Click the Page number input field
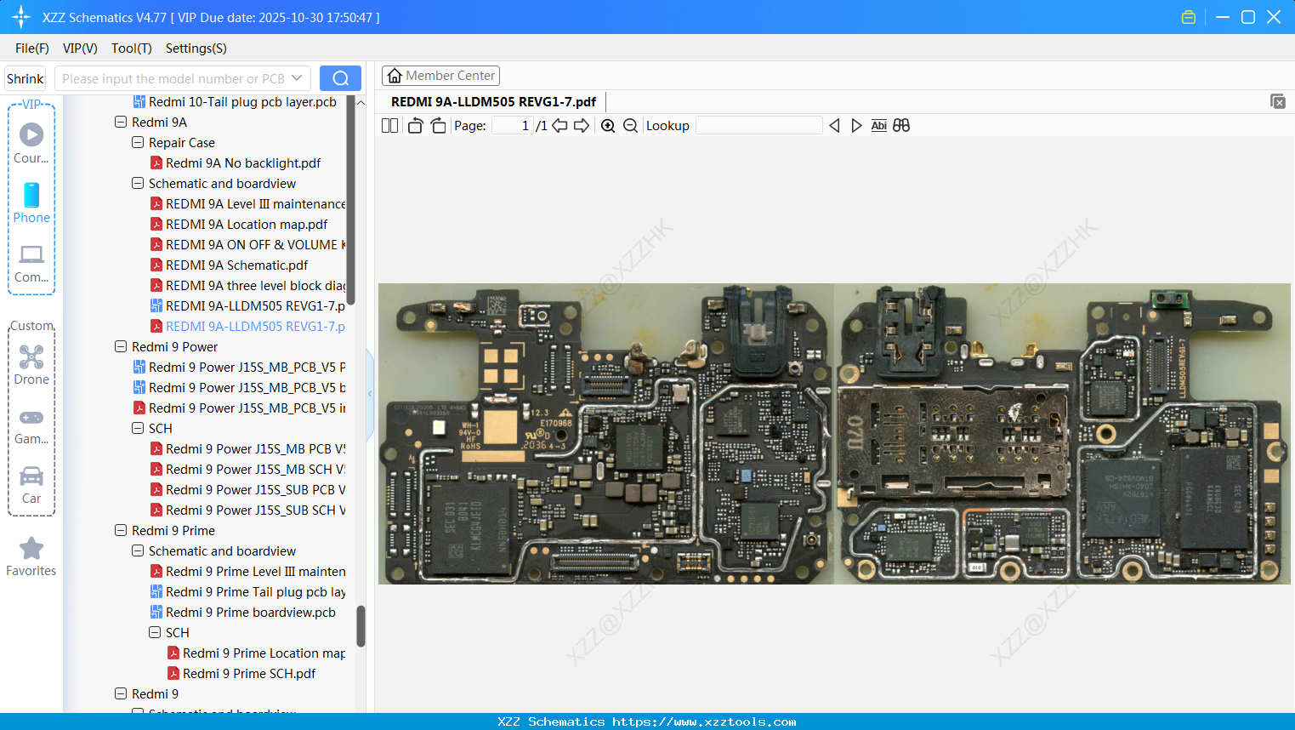 tap(511, 125)
